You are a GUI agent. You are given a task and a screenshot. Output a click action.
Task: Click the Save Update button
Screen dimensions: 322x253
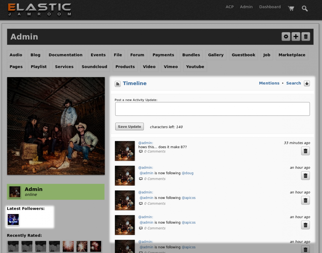(129, 127)
